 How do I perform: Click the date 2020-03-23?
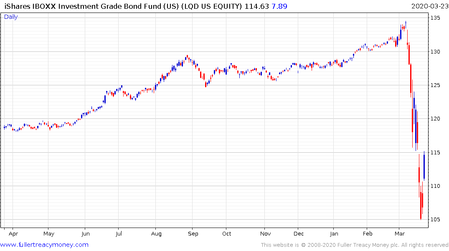tap(430, 6)
